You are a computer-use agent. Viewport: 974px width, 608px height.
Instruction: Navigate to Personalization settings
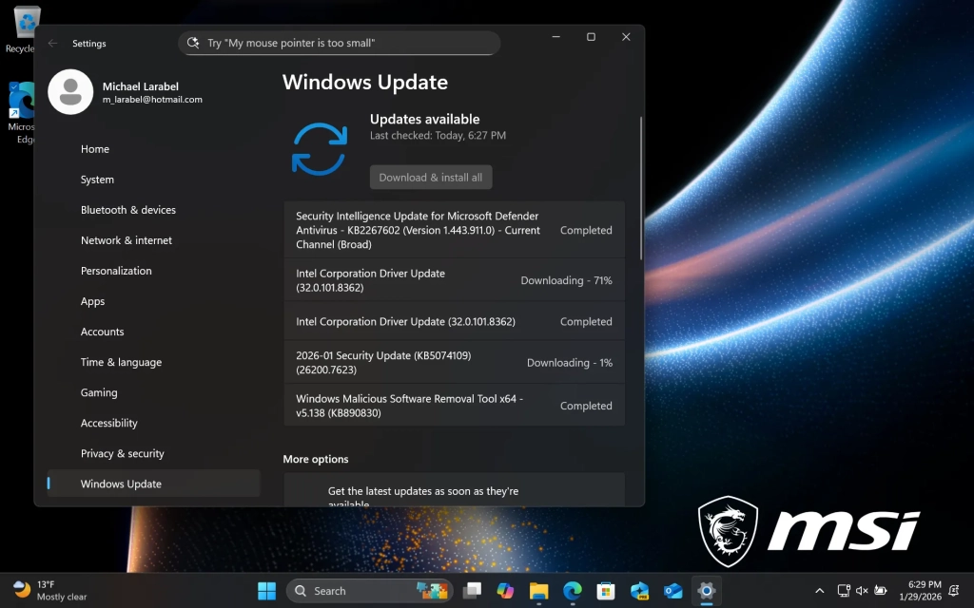point(116,271)
